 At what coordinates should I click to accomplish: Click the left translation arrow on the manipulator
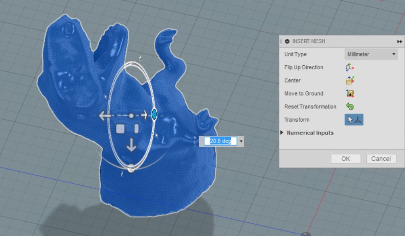[105, 115]
